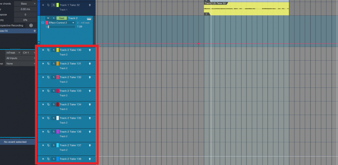Add a Note FX with plus button
This screenshot has width=338, height=165.
(35, 31)
